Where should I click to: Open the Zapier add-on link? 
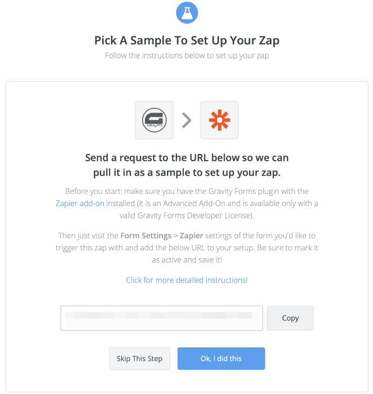click(x=80, y=203)
